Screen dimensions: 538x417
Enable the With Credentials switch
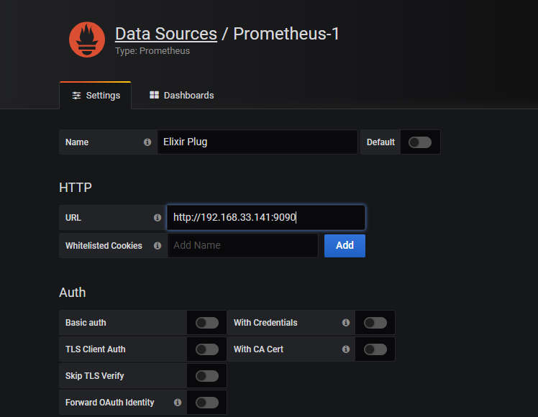tap(375, 323)
